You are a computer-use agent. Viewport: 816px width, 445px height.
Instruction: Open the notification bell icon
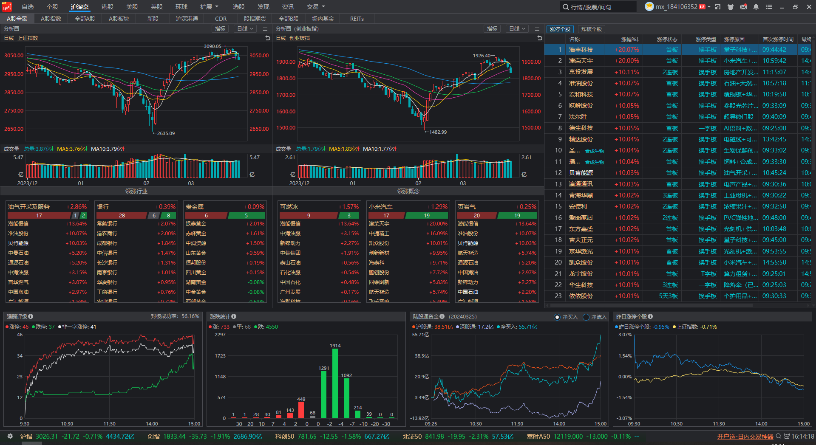pyautogui.click(x=756, y=7)
